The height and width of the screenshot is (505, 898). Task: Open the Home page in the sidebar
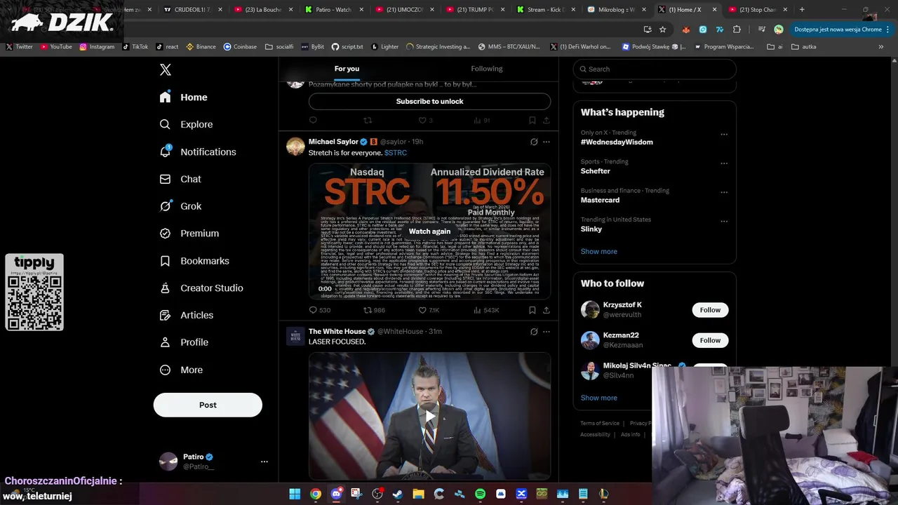[x=184, y=97]
